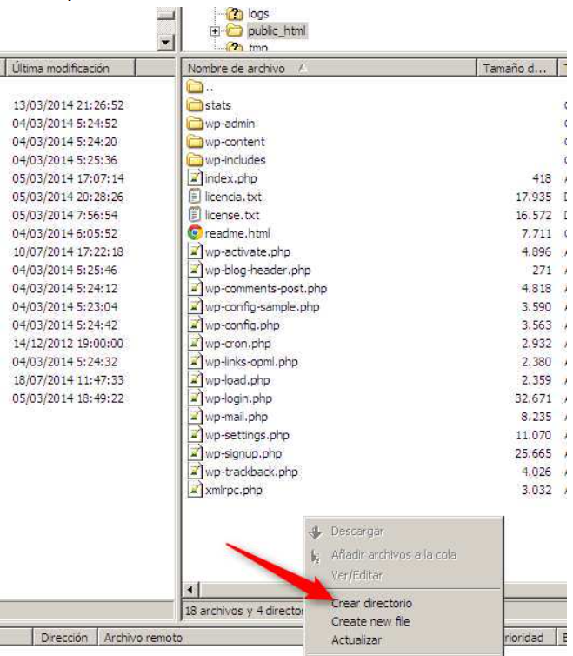
Task: Choose 'Crear directorio' from context menu
Action: (x=371, y=603)
